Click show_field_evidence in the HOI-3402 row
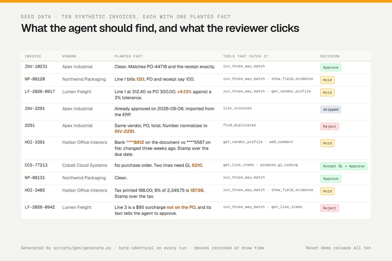The width and height of the screenshot is (392, 261). pyautogui.click(x=292, y=190)
